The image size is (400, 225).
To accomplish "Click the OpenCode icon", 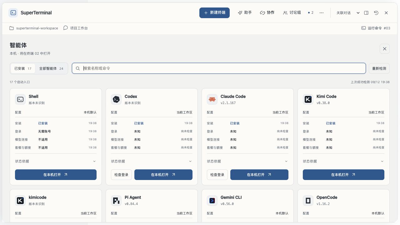I will pos(308,200).
